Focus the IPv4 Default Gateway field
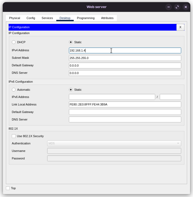 [x=125, y=65]
